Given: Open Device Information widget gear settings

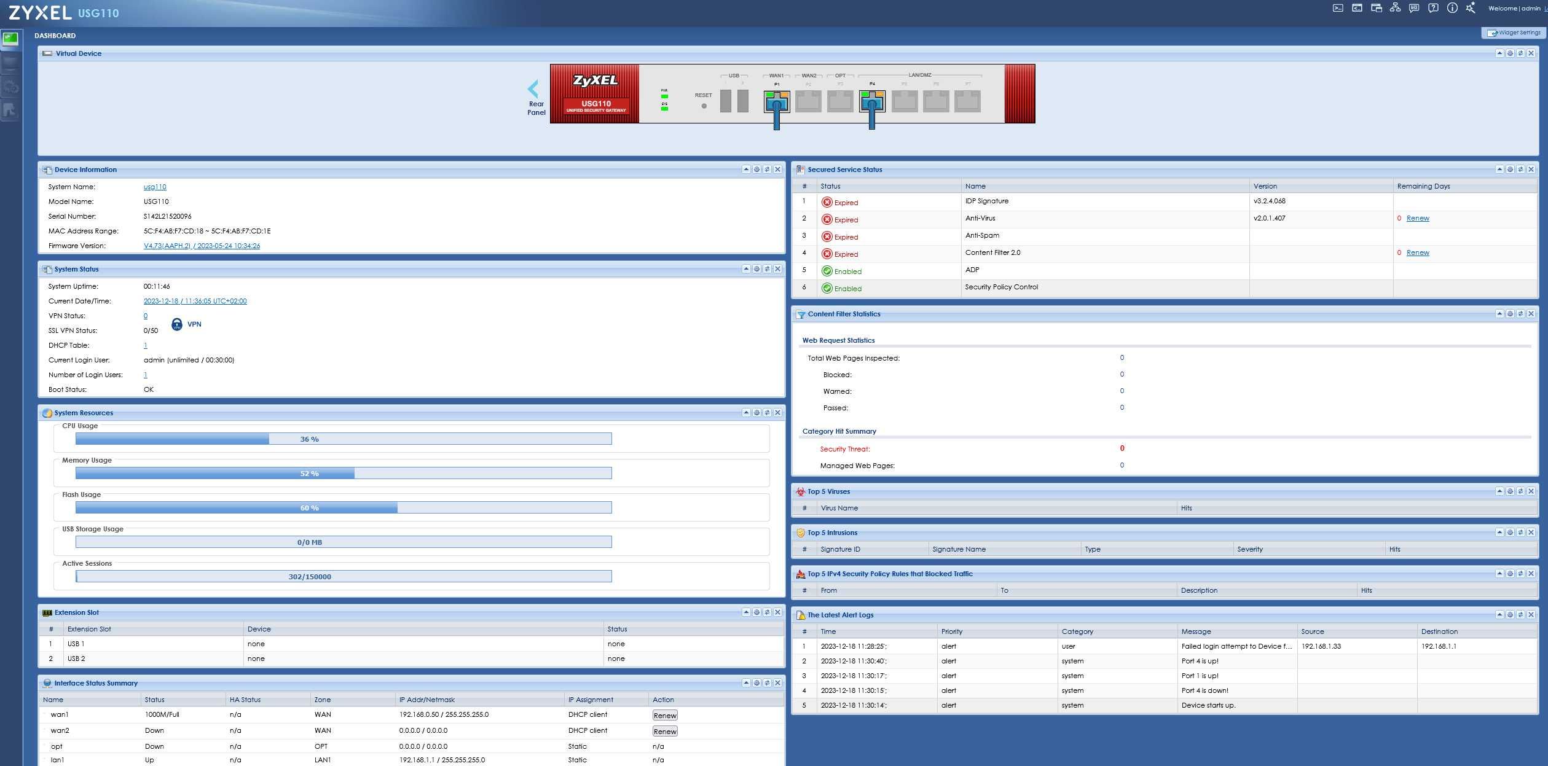Looking at the screenshot, I should (756, 170).
